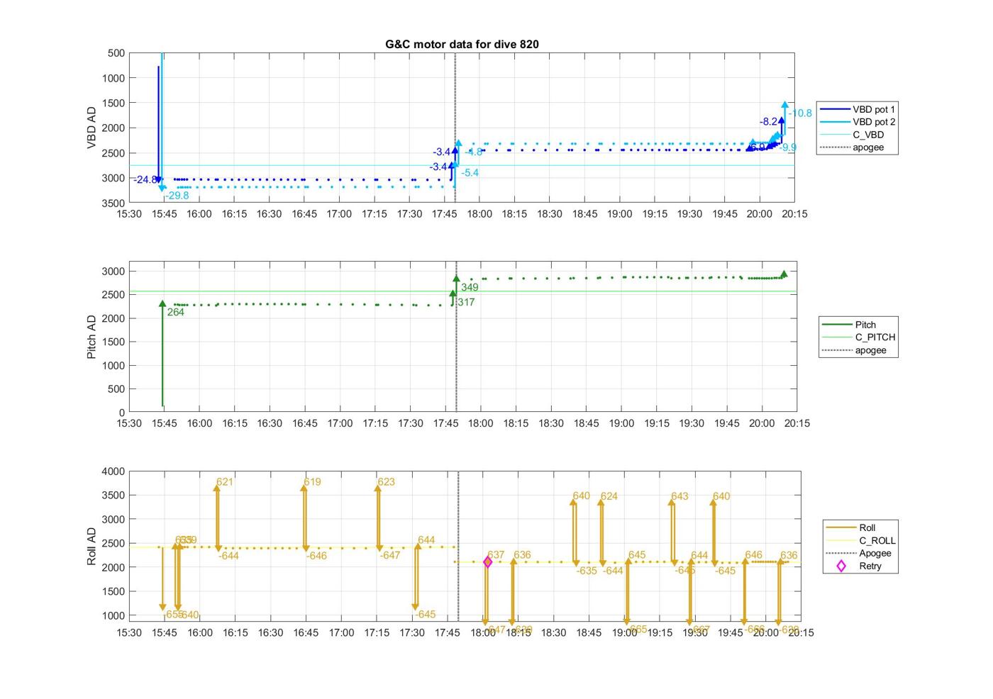Click the "Pitch AD" y-axis label
993x699 pixels.
click(x=91, y=337)
